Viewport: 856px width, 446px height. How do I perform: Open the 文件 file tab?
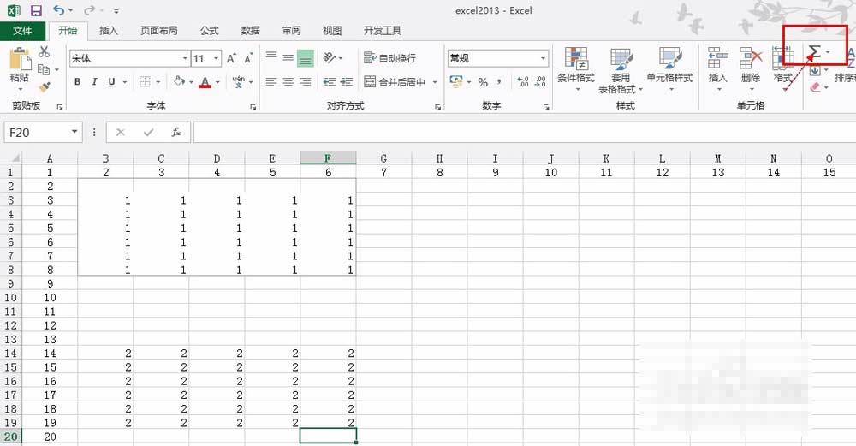click(x=22, y=31)
